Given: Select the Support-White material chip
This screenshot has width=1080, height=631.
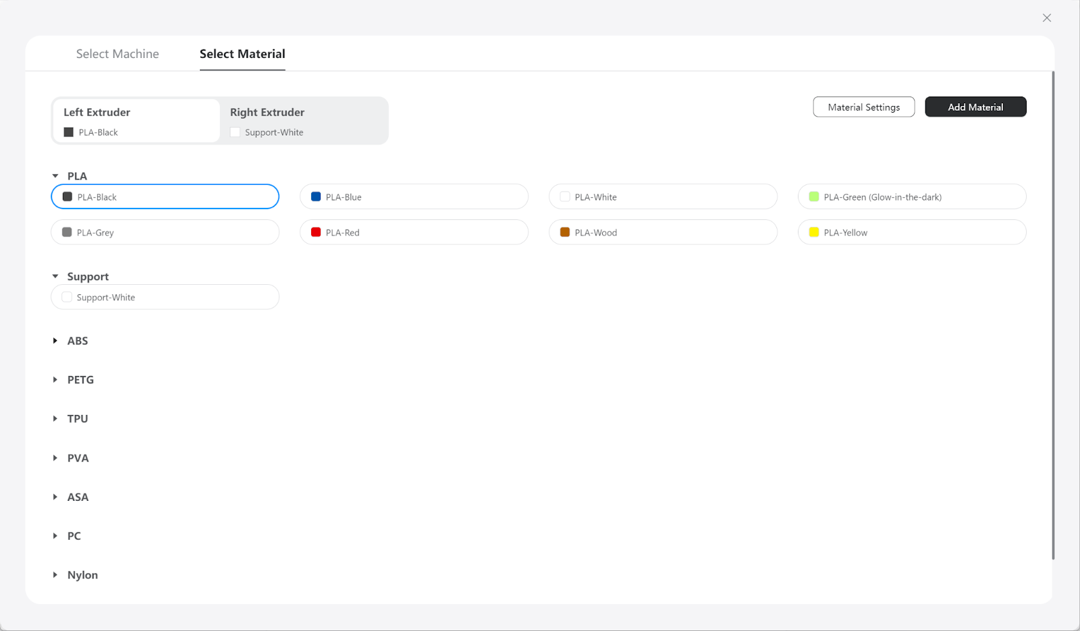Looking at the screenshot, I should pyautogui.click(x=165, y=298).
